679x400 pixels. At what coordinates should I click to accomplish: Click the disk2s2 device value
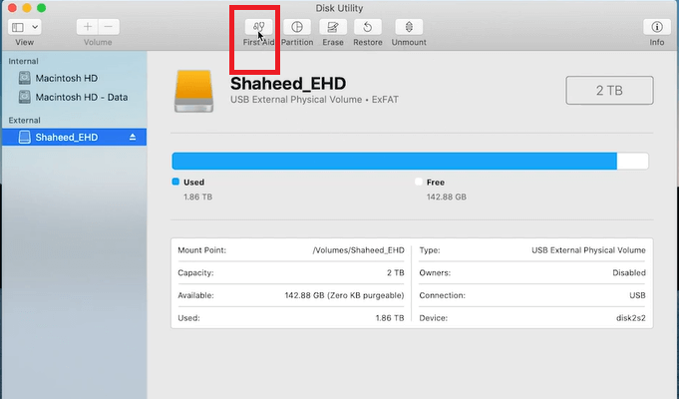click(x=631, y=318)
